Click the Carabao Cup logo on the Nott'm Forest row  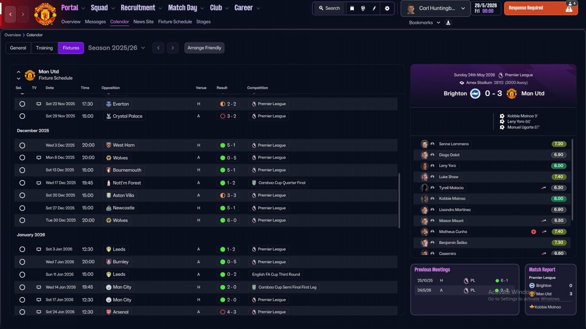[x=254, y=183]
